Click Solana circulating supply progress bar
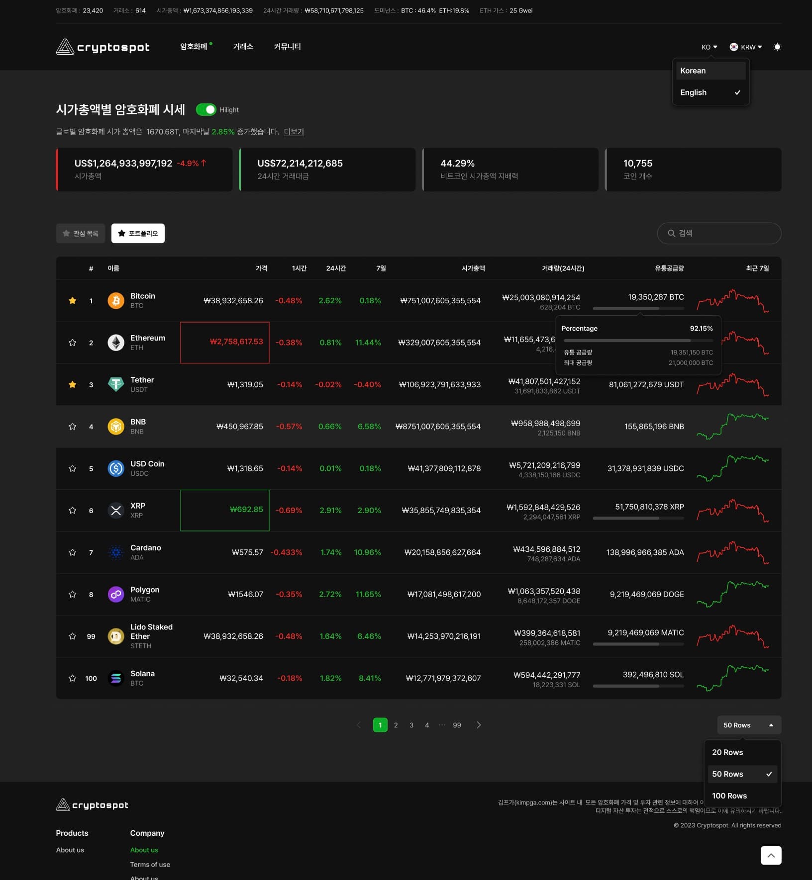Screen dimensions: 812x880 pyautogui.click(x=638, y=686)
